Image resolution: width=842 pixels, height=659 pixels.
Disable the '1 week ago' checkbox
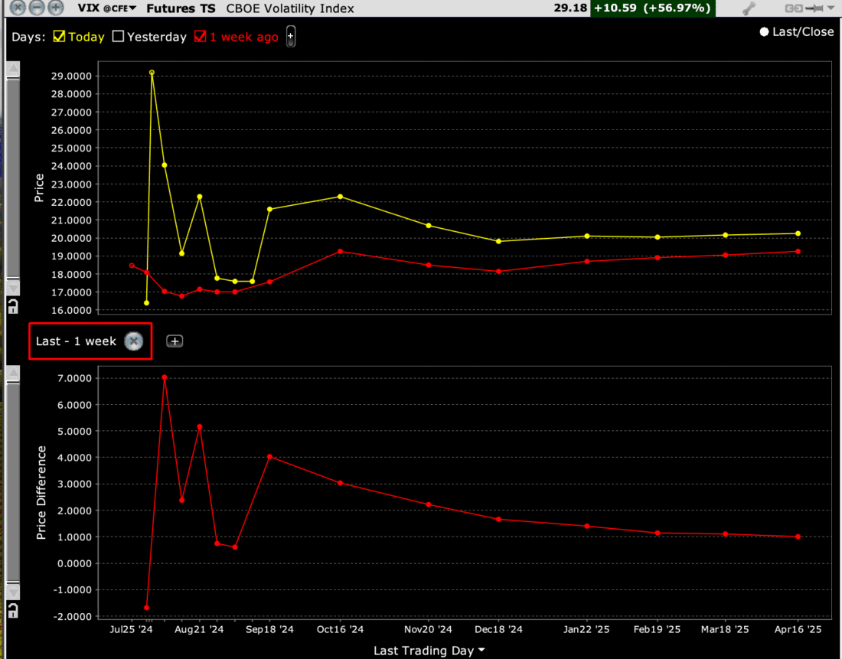[x=201, y=37]
